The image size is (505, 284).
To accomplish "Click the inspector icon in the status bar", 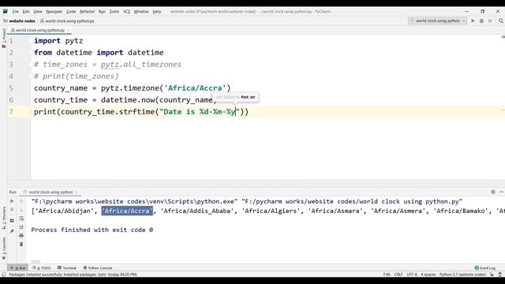I will click(499, 275).
